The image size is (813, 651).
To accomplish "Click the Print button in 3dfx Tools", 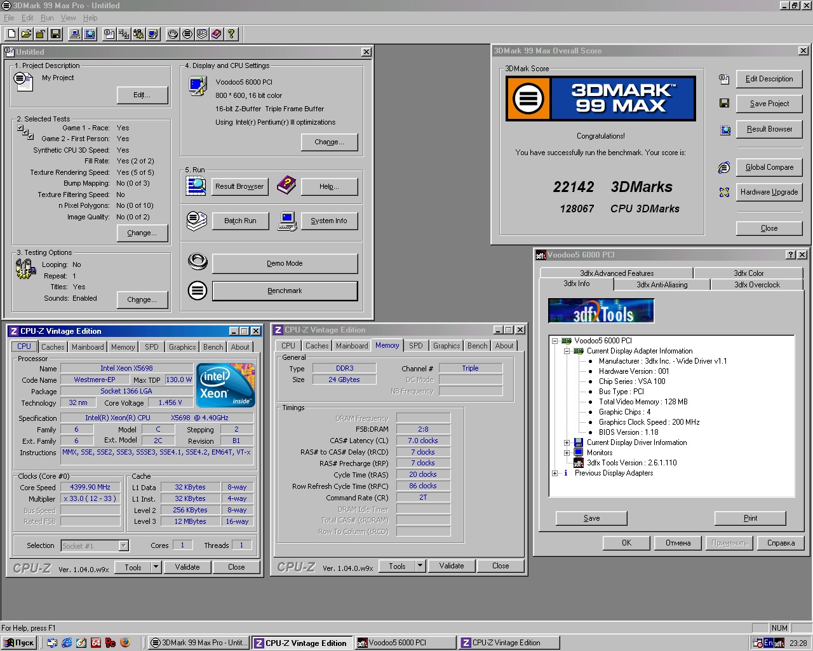I will pos(750,518).
